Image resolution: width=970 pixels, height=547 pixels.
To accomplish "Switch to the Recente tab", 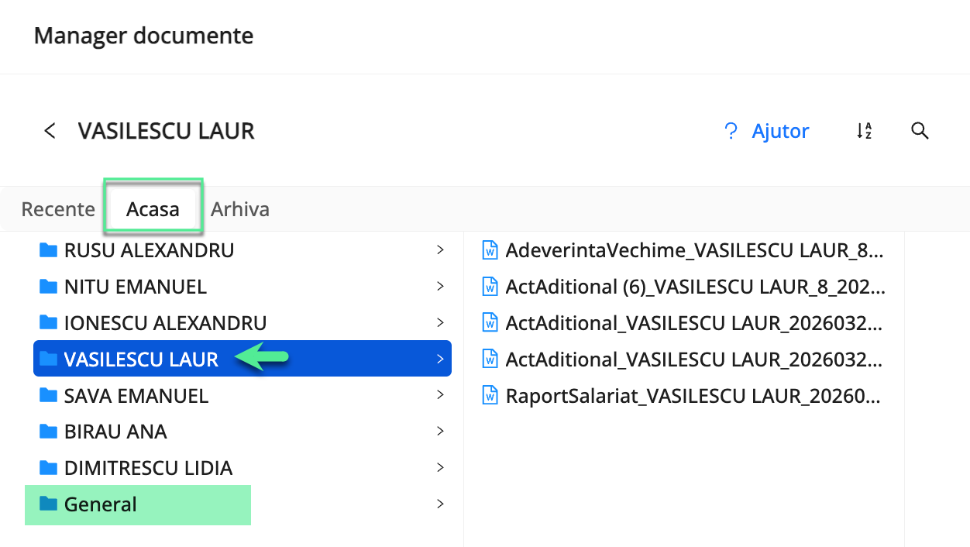I will [58, 209].
